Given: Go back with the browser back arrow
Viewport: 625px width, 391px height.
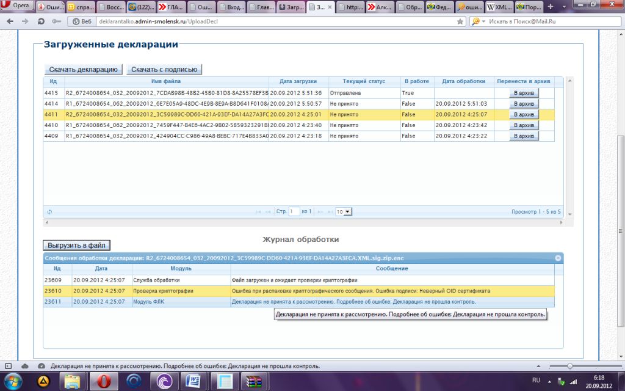Looking at the screenshot, I should 9,21.
